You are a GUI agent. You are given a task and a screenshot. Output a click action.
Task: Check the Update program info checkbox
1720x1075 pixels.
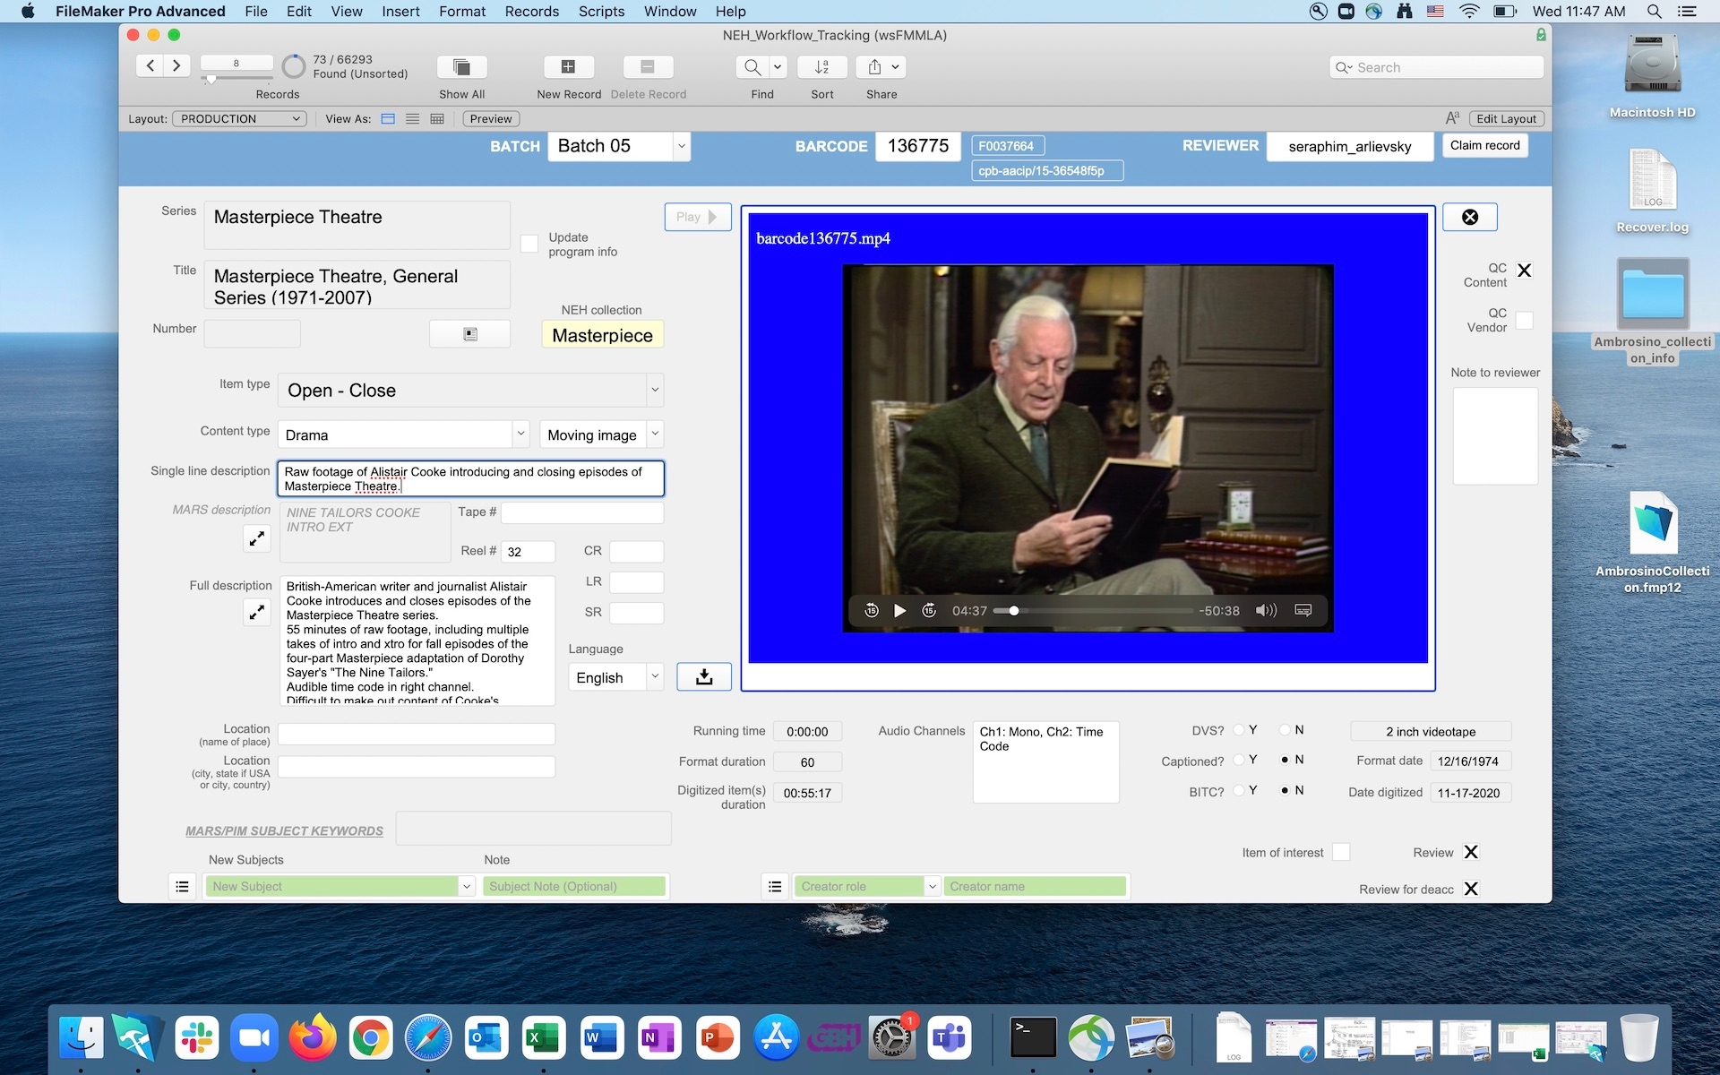[529, 244]
